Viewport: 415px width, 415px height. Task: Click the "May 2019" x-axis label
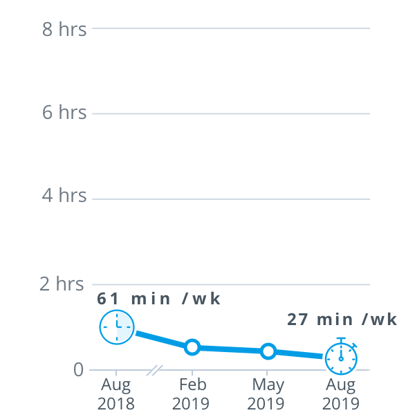[266, 394]
